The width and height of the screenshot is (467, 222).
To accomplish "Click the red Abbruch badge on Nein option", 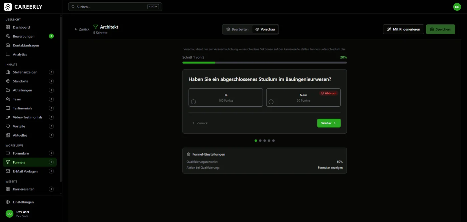I will 329,93.
